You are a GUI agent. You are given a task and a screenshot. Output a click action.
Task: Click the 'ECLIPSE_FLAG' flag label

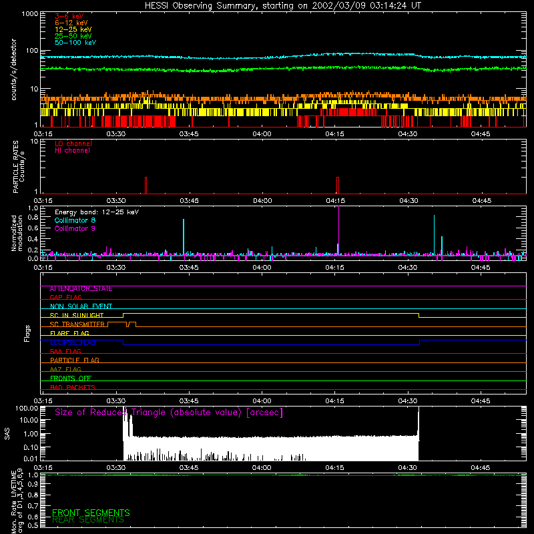(73, 342)
